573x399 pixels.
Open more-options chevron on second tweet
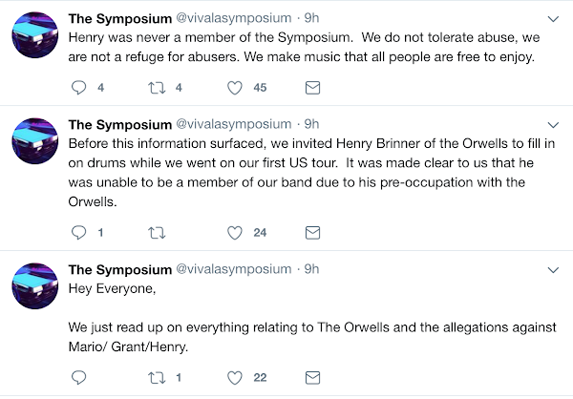552,124
